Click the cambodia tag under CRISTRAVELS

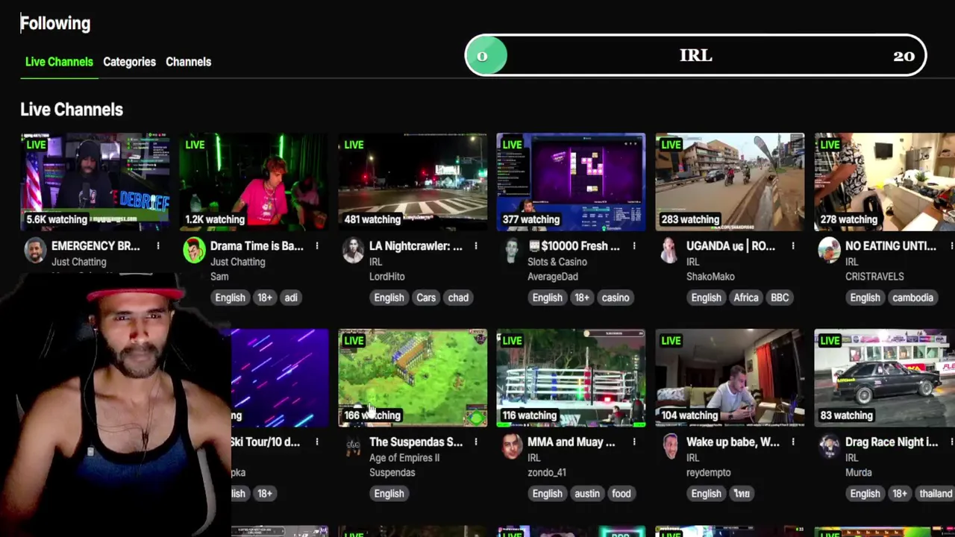point(912,298)
